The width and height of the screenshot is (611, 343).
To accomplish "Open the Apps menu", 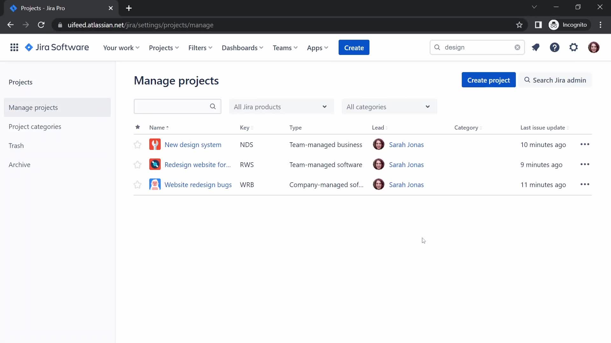I will click(318, 48).
